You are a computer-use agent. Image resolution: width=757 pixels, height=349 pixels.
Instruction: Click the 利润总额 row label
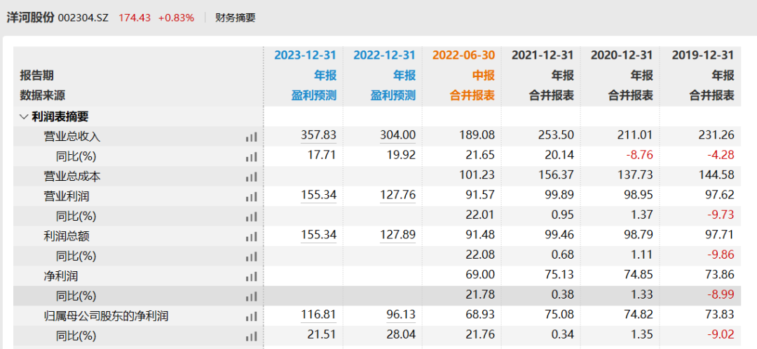click(66, 237)
